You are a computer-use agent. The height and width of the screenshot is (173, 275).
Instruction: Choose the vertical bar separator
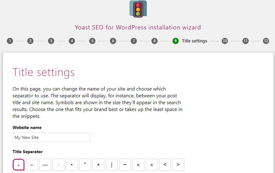(112, 164)
